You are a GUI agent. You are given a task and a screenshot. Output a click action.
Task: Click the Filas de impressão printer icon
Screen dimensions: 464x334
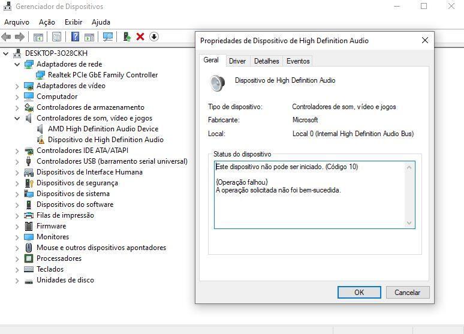pyautogui.click(x=29, y=215)
